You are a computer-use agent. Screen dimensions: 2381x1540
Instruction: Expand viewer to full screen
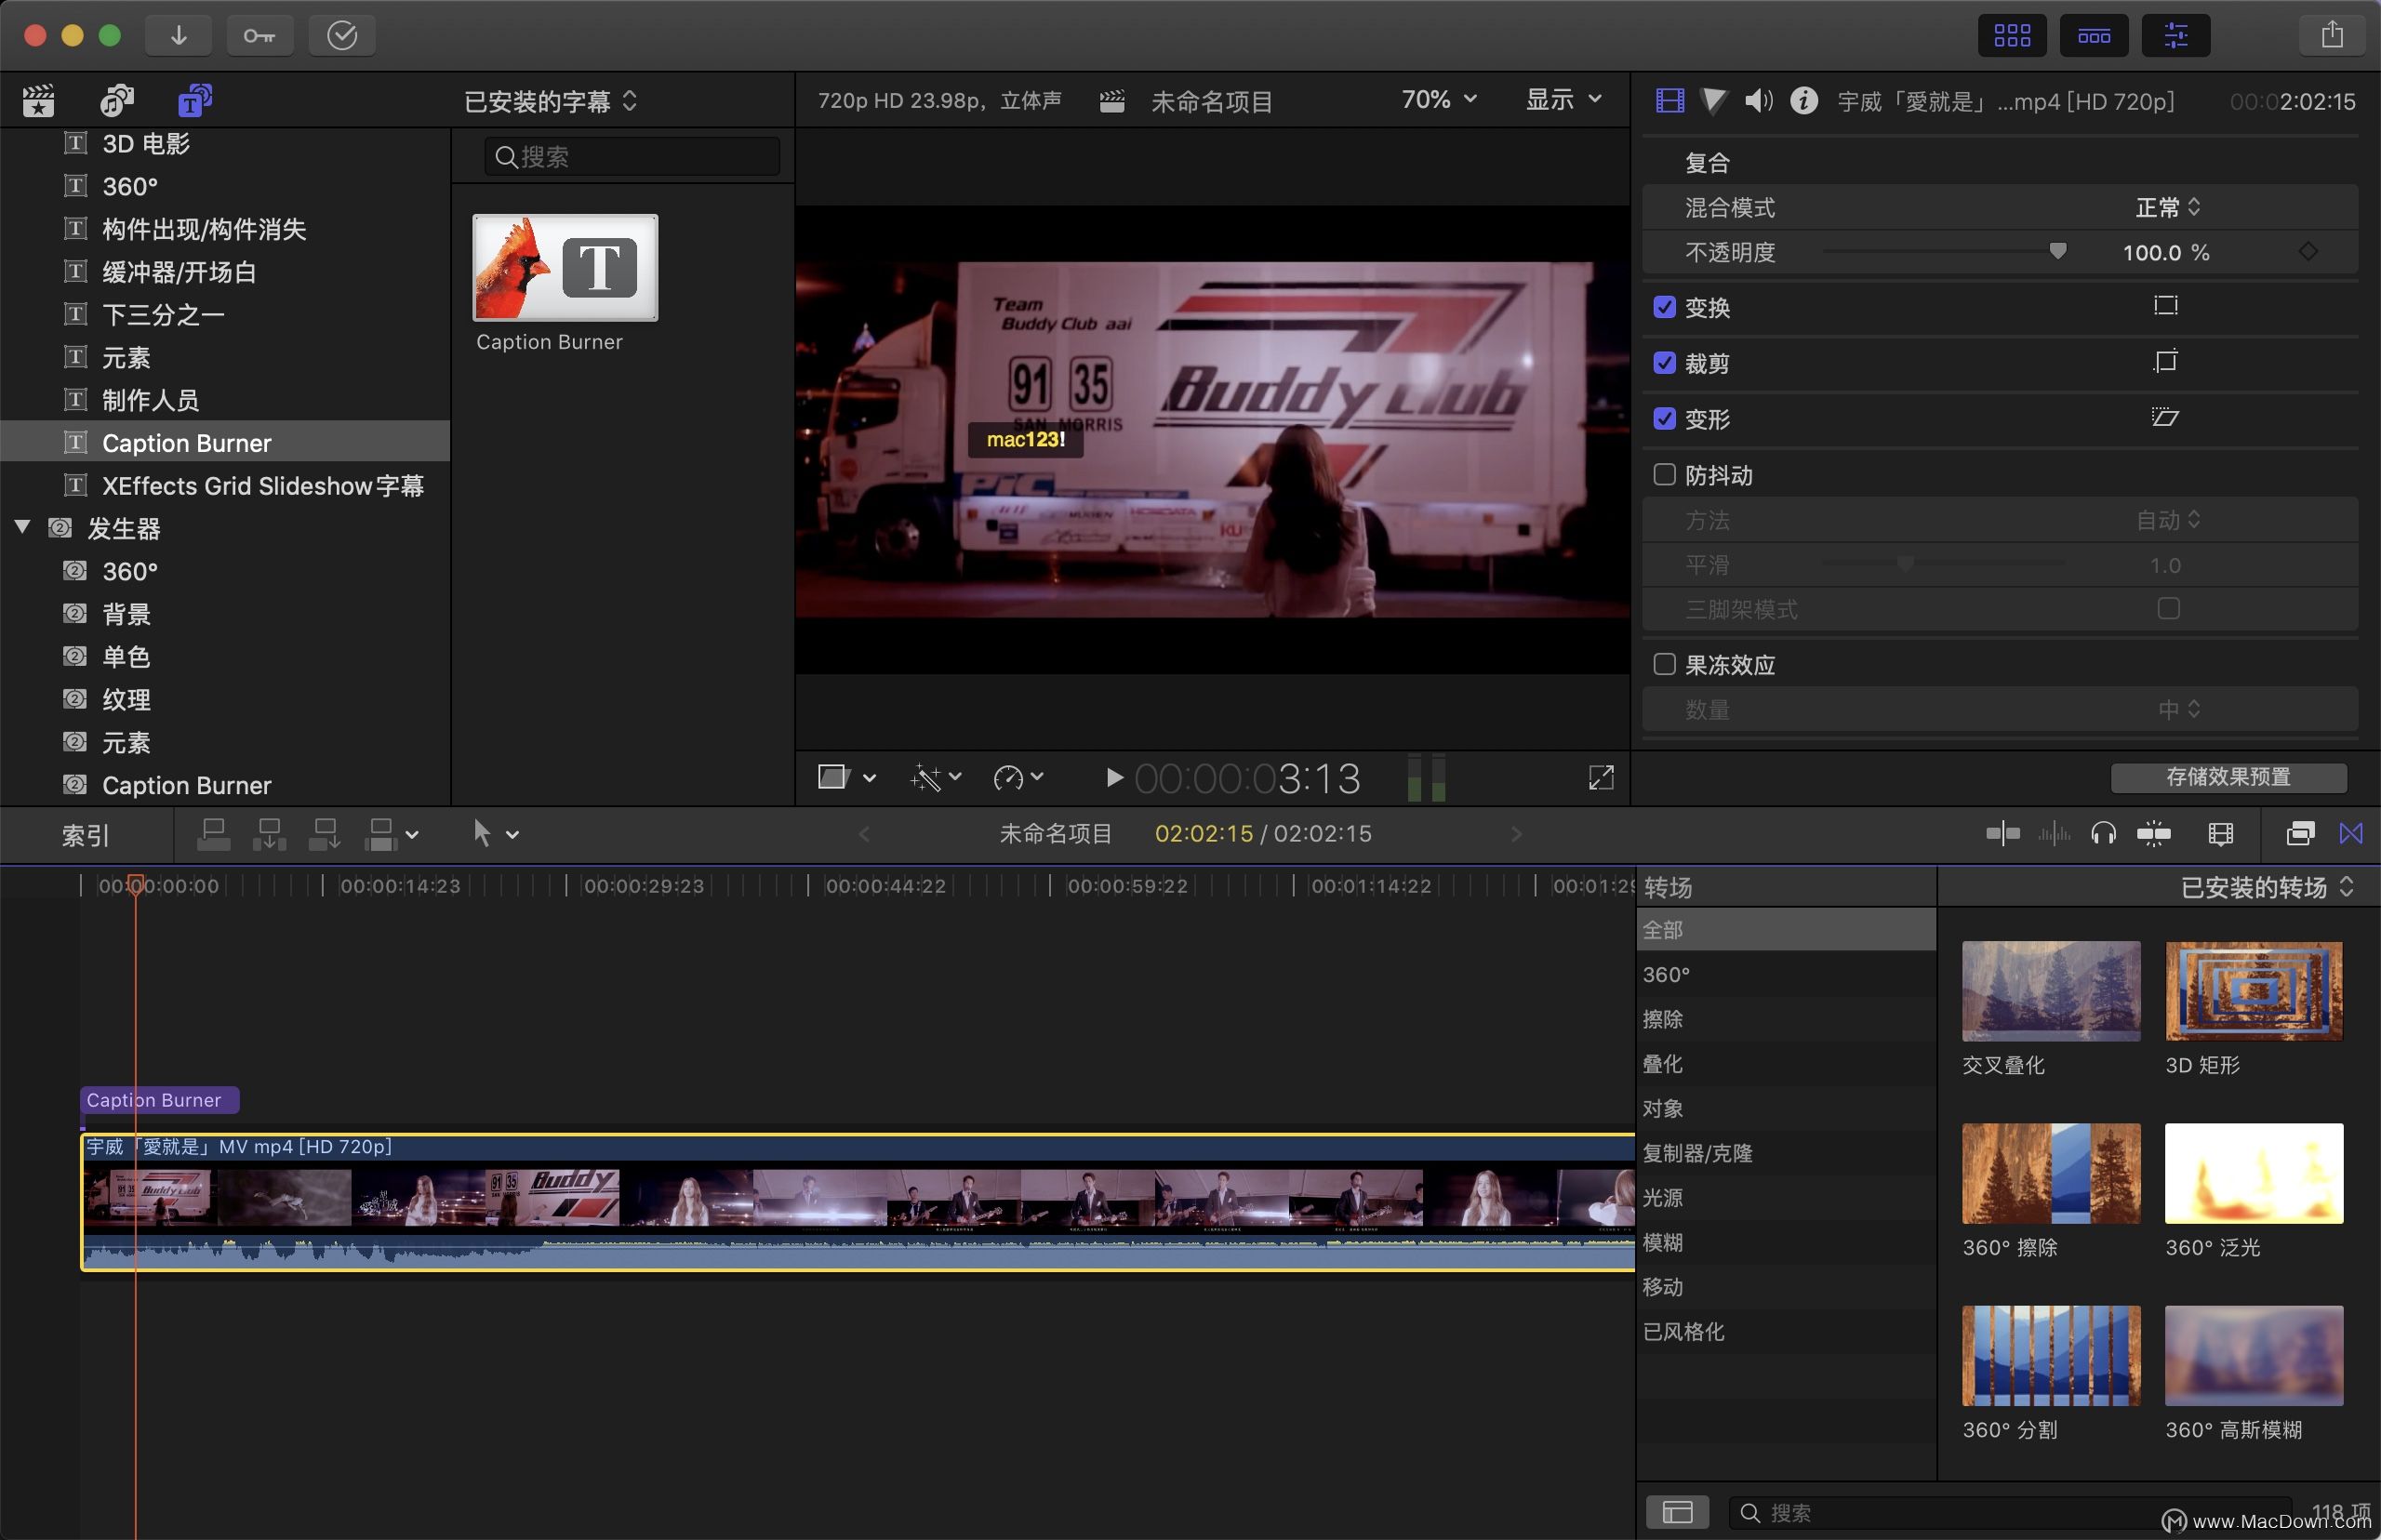(x=1601, y=777)
